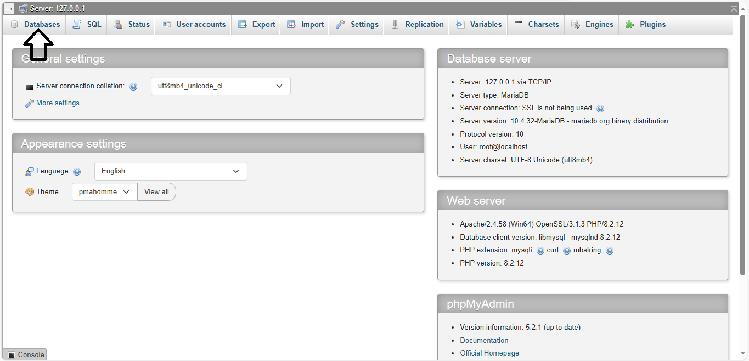Click help icon next to Language label
The height and width of the screenshot is (361, 749).
click(77, 172)
